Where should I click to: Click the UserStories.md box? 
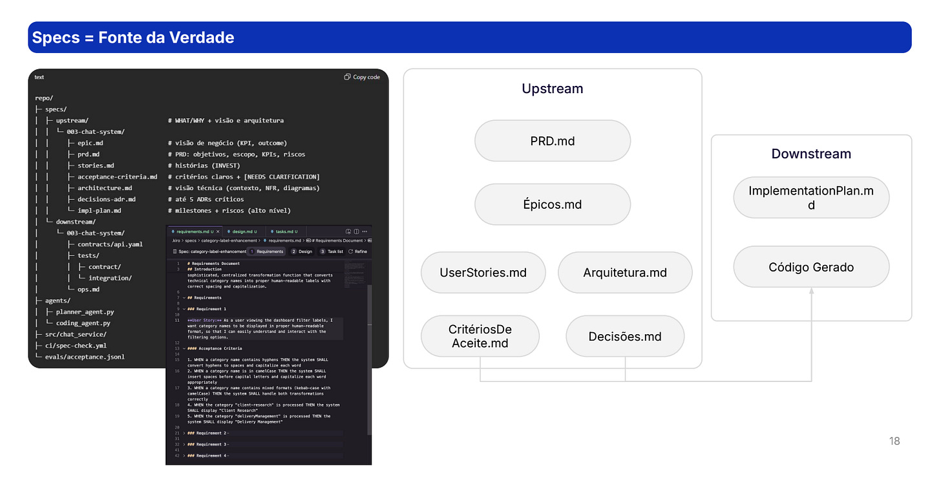coord(483,272)
